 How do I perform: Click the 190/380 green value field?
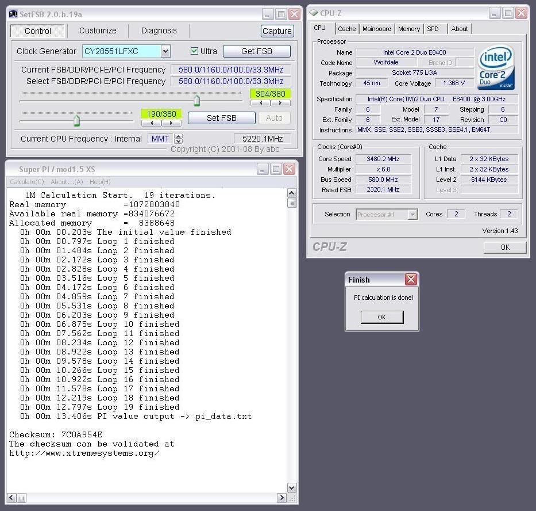click(x=161, y=114)
